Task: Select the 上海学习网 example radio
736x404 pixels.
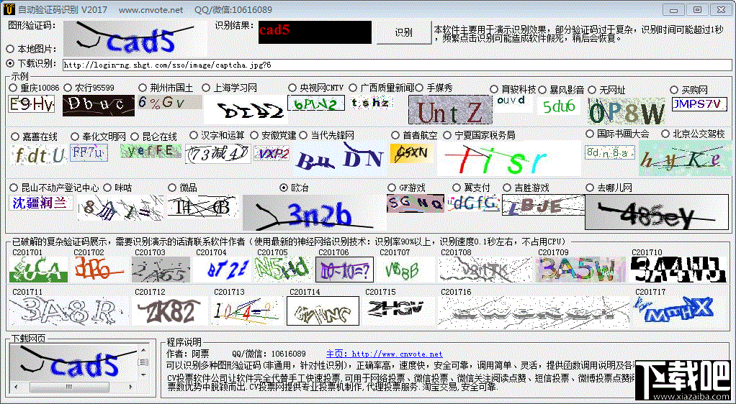Action: tap(206, 88)
